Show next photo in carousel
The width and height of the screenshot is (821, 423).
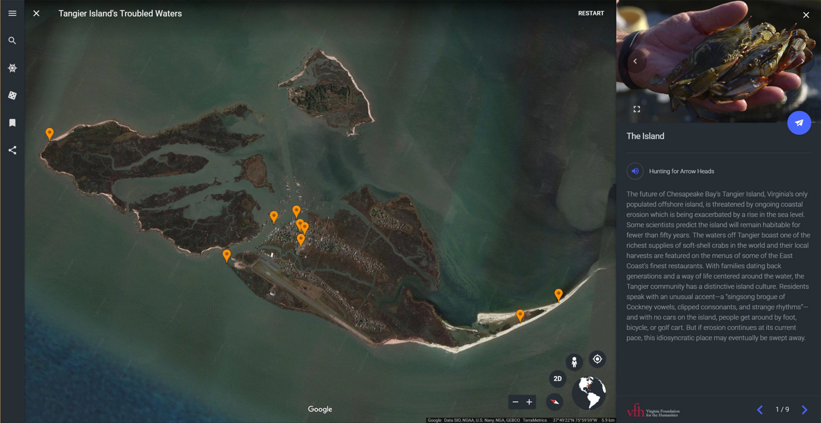coord(802,61)
